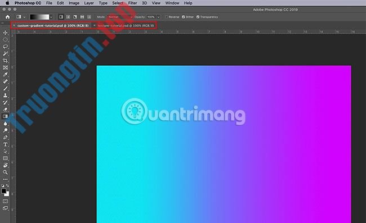Open the Filter menu
The height and width of the screenshot is (223, 366).
132,3
